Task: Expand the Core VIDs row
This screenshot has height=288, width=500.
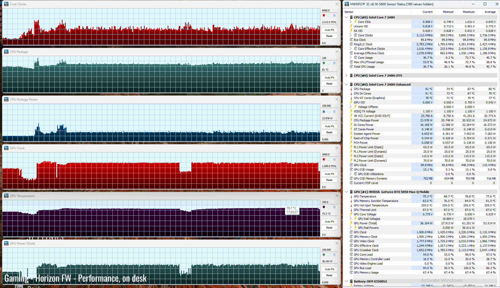Action: [x=351, y=22]
